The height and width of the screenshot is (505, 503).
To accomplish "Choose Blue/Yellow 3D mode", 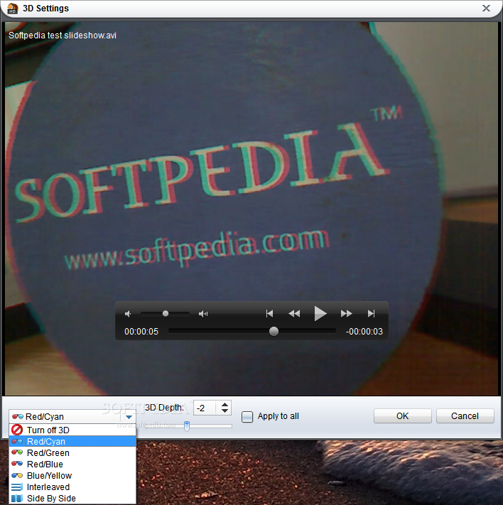I will click(72, 475).
